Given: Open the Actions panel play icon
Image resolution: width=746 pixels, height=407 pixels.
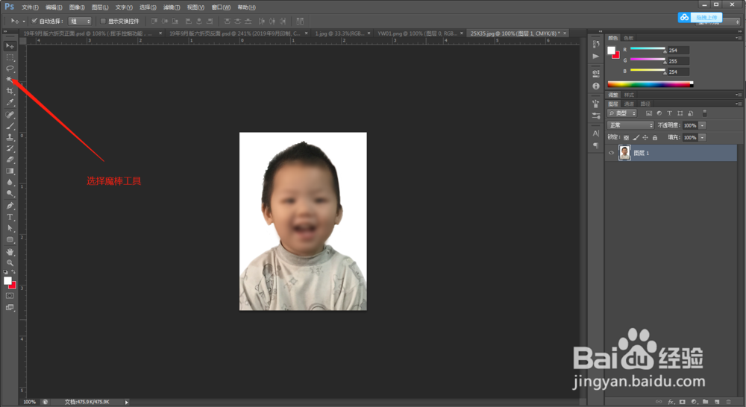Looking at the screenshot, I should pyautogui.click(x=595, y=56).
